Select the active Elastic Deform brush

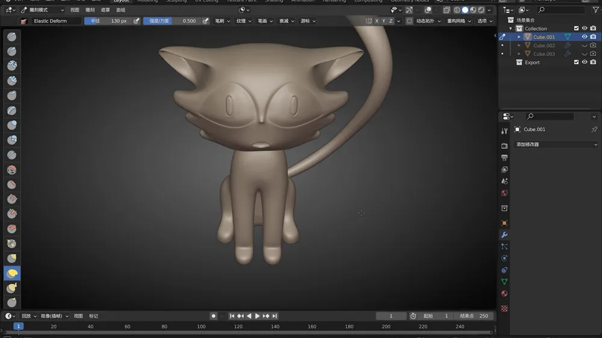click(x=12, y=273)
